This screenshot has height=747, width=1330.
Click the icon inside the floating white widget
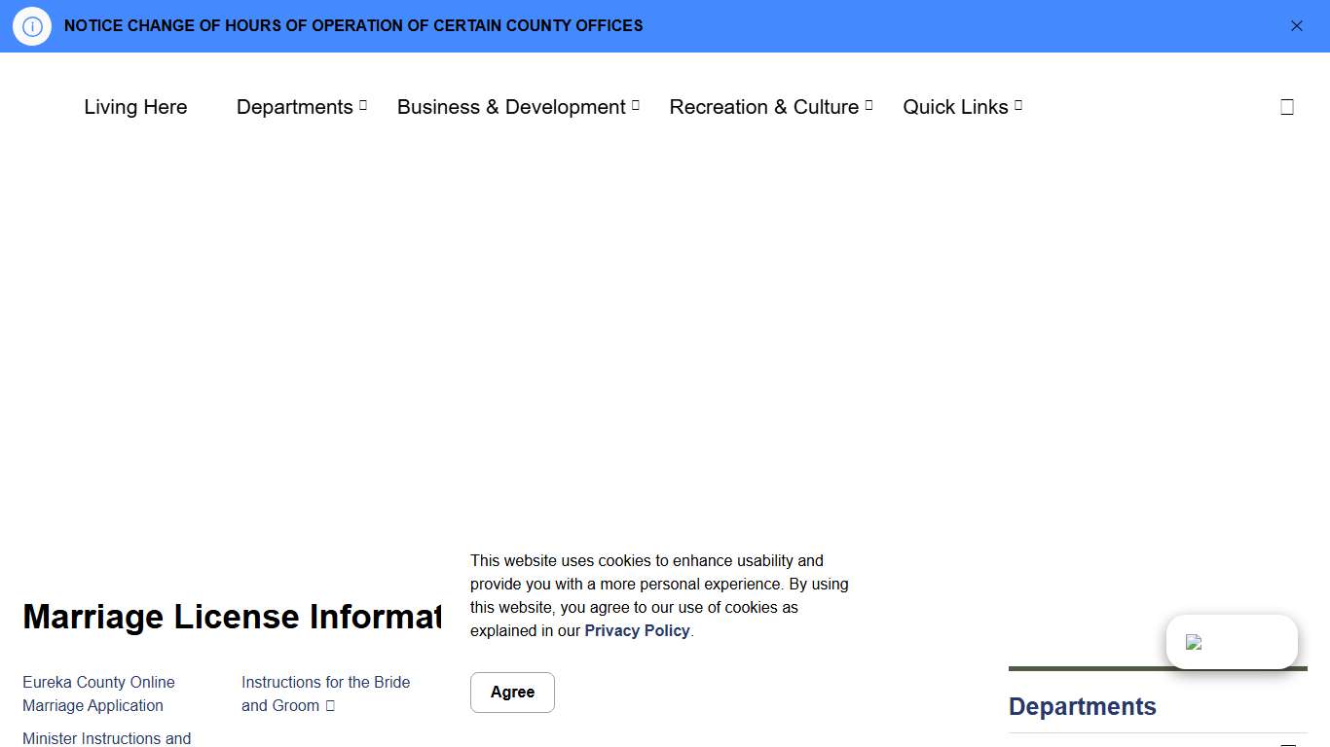[x=1194, y=642]
